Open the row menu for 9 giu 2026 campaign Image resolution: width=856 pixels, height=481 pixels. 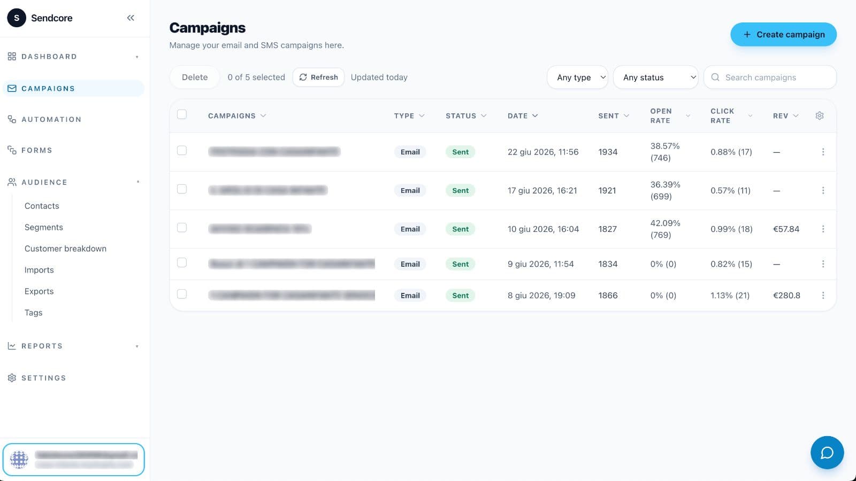823,264
